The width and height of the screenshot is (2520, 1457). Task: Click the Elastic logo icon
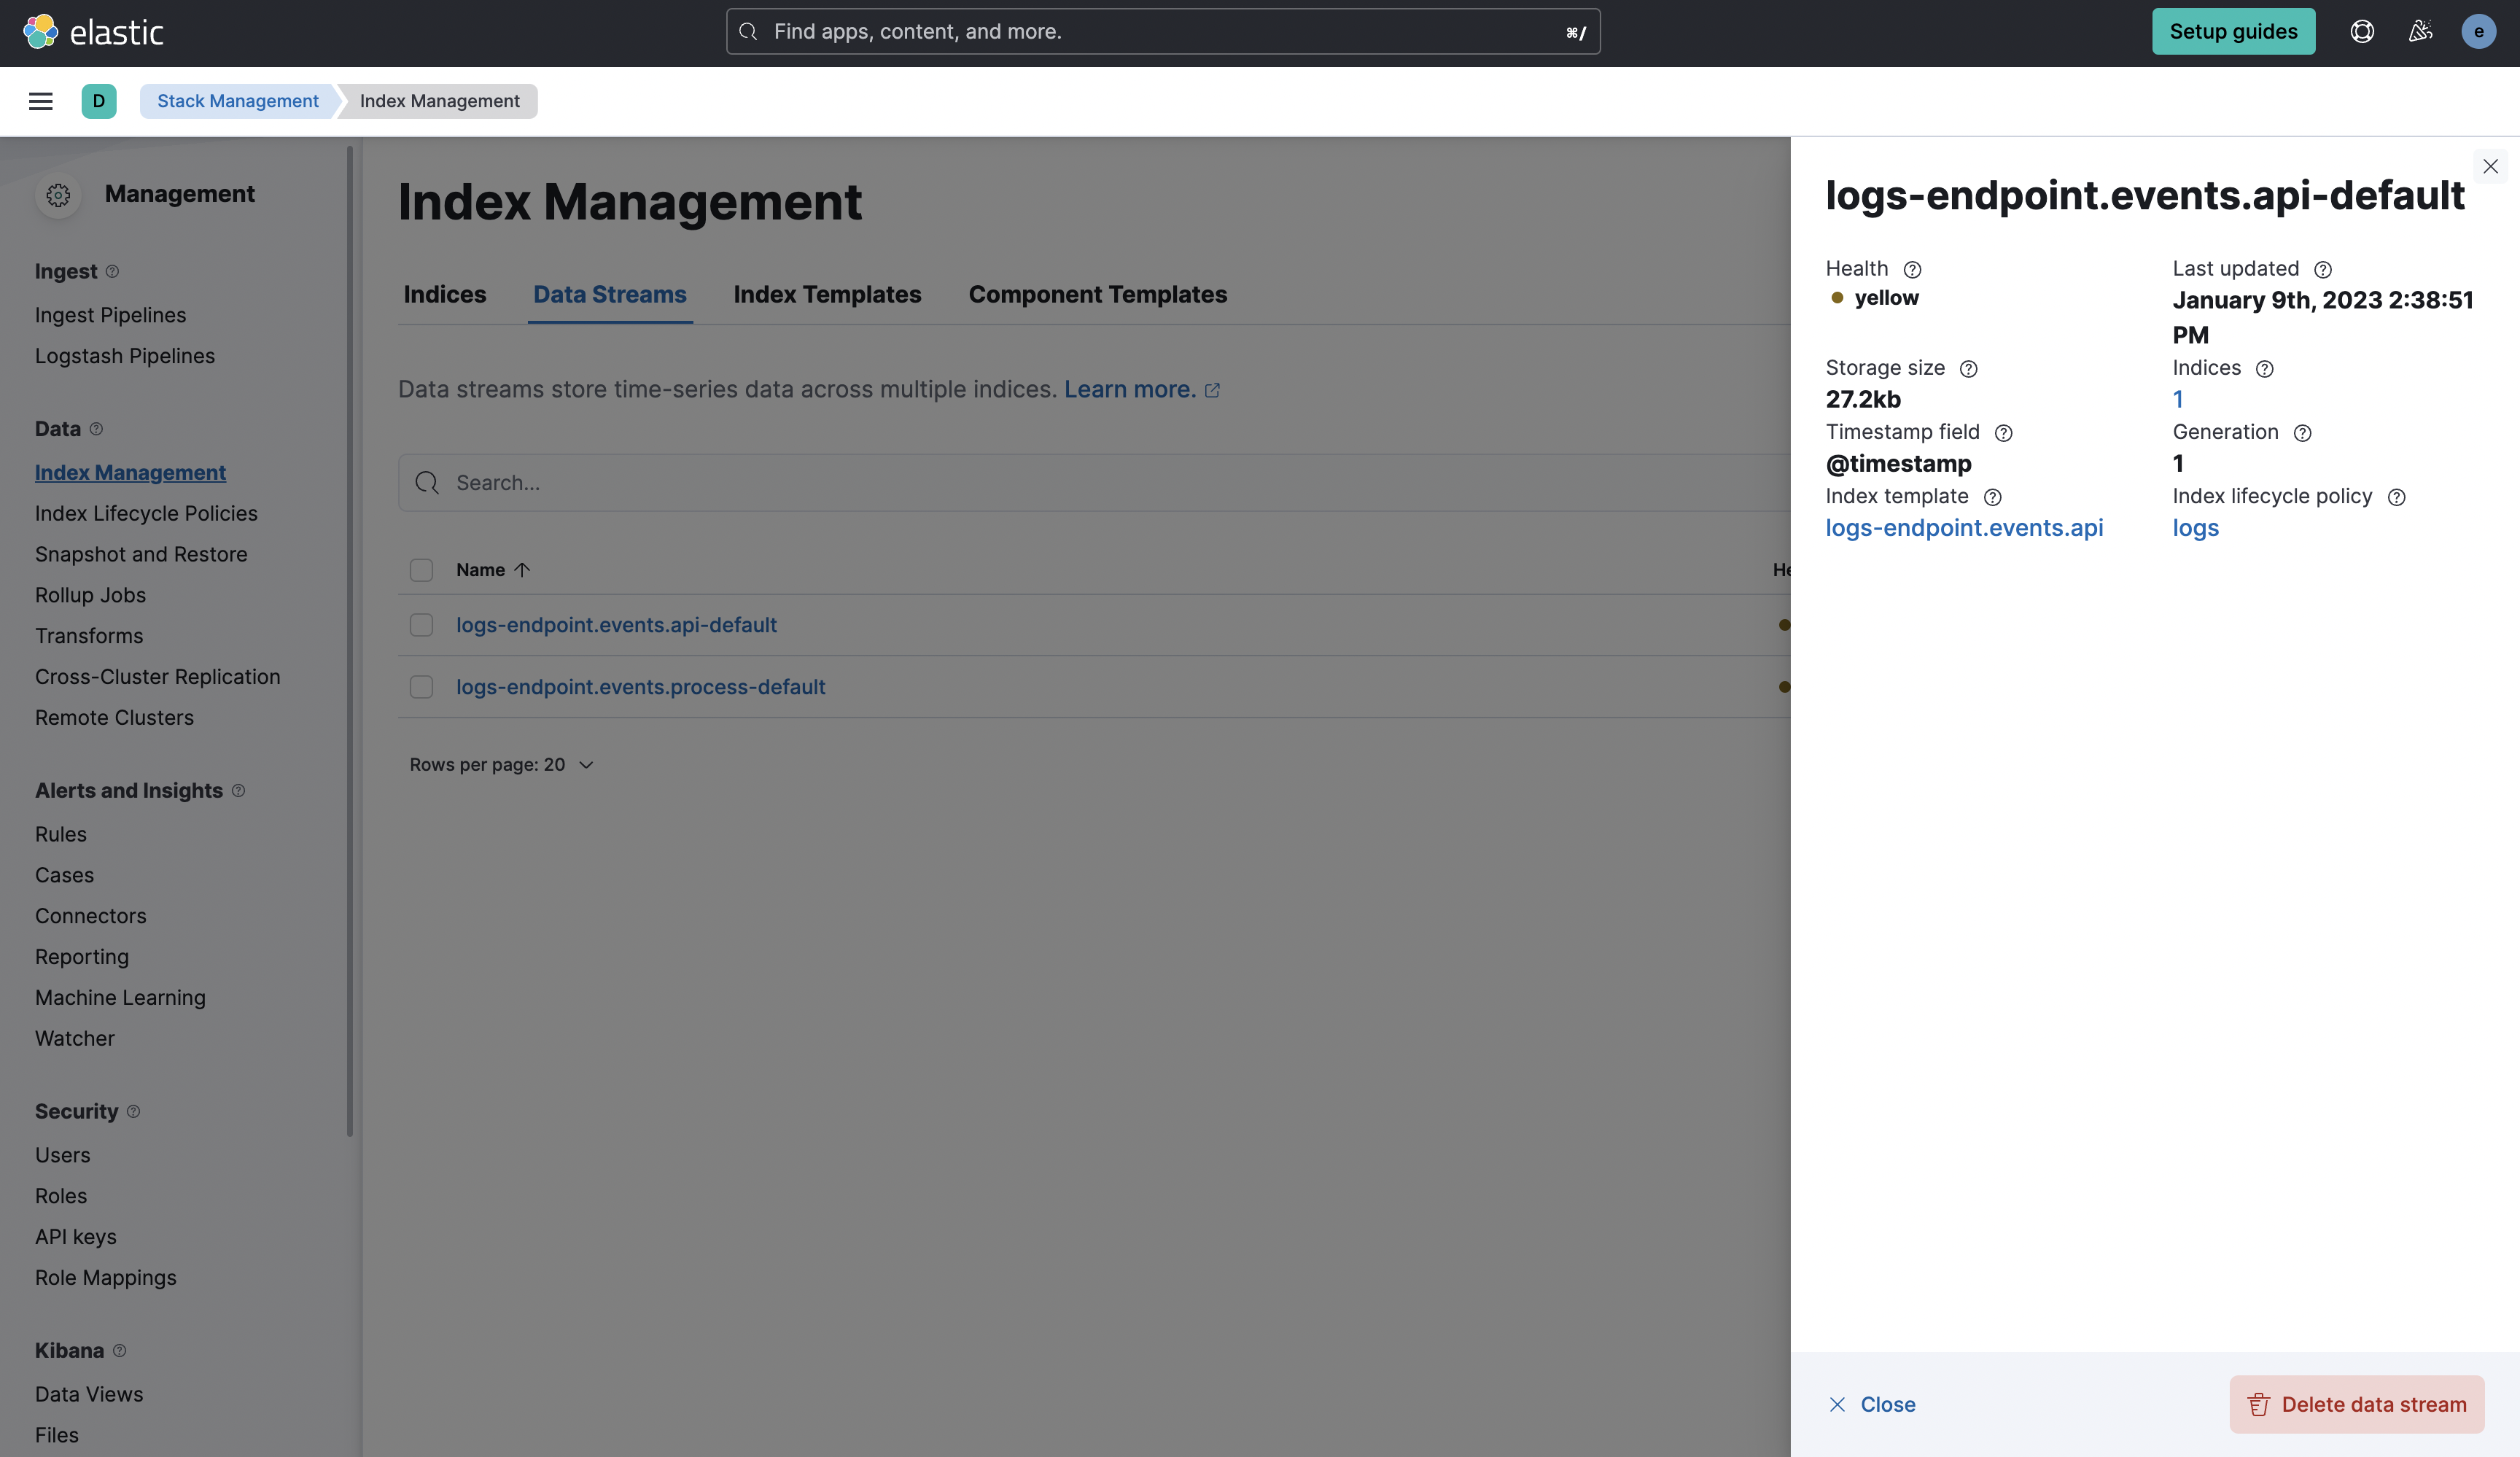coord(40,31)
